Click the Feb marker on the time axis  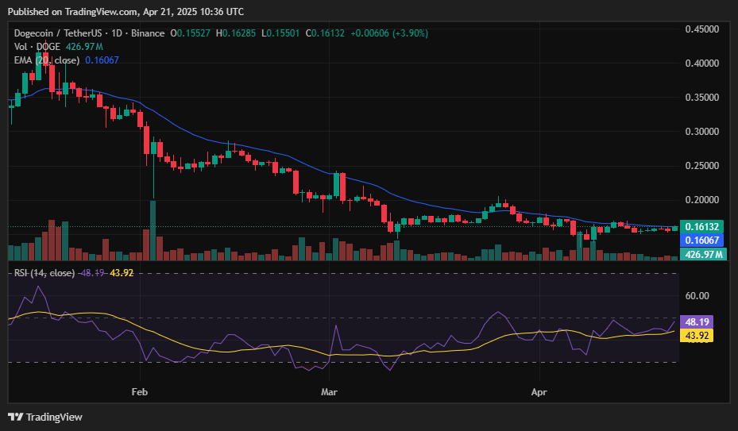point(140,392)
